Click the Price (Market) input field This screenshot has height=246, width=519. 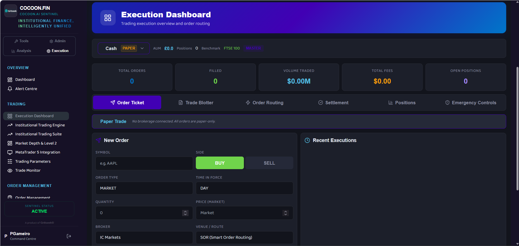[244, 213]
